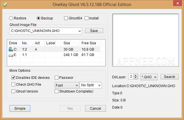Viewport: 184px width, 120px height.
Task: Click the Drive column header
Action: [14, 43]
